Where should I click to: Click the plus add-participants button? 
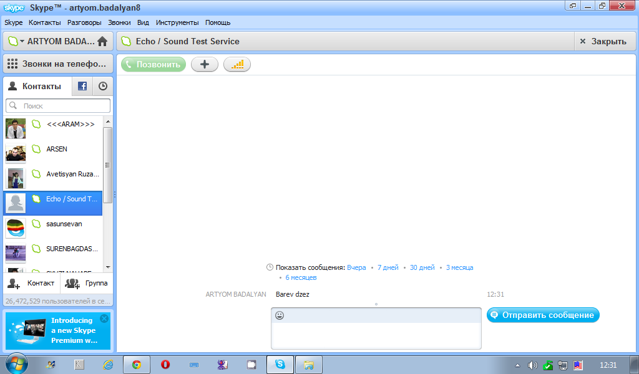click(x=205, y=64)
